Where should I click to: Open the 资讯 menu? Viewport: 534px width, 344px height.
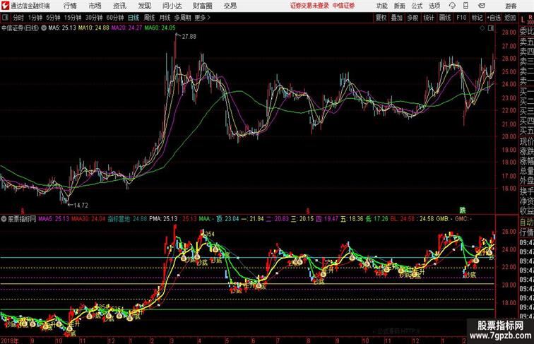119,6
